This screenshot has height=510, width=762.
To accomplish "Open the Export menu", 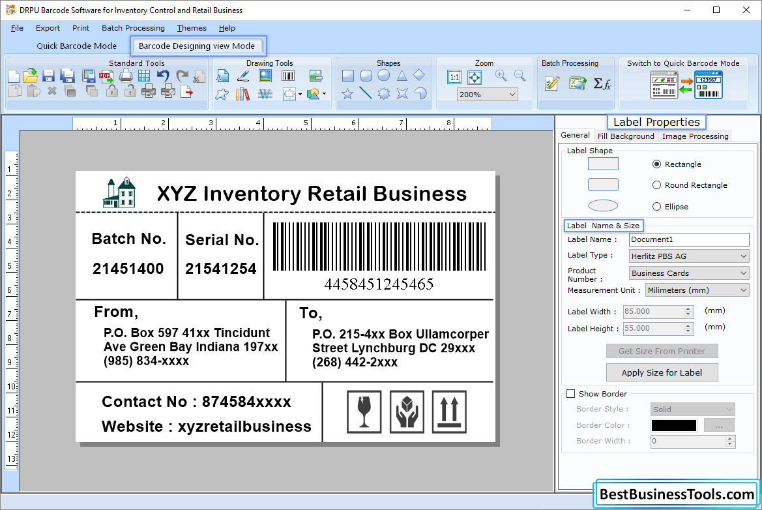I will tap(48, 28).
